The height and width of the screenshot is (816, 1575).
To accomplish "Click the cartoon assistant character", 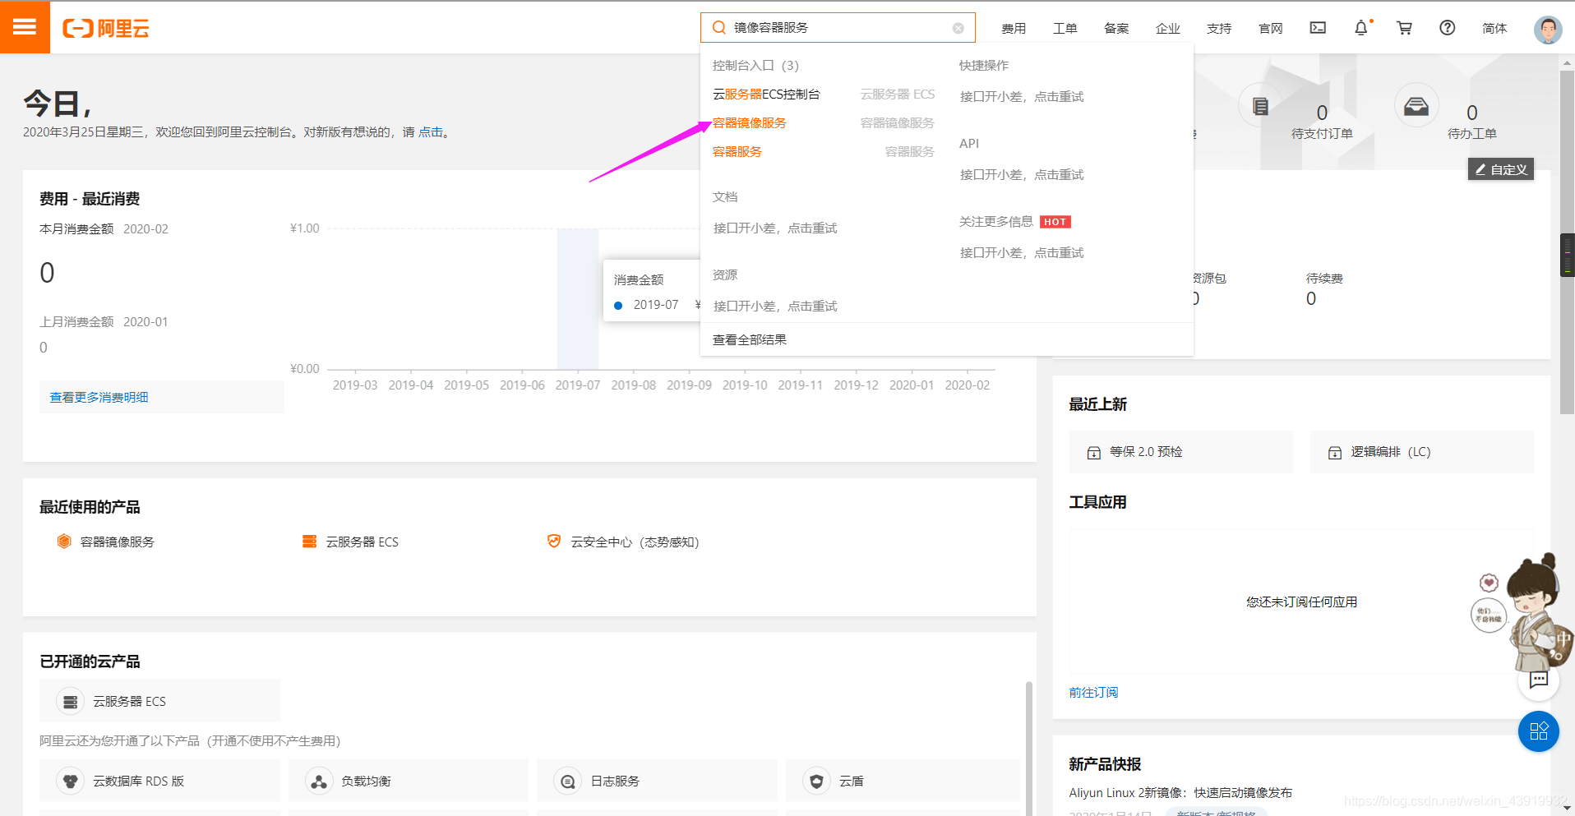I will (x=1537, y=612).
